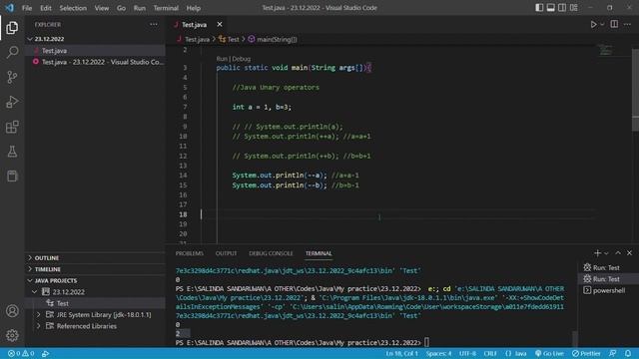Select Test.java file in Explorer
The height and width of the screenshot is (359, 639).
pyautogui.click(x=95, y=51)
